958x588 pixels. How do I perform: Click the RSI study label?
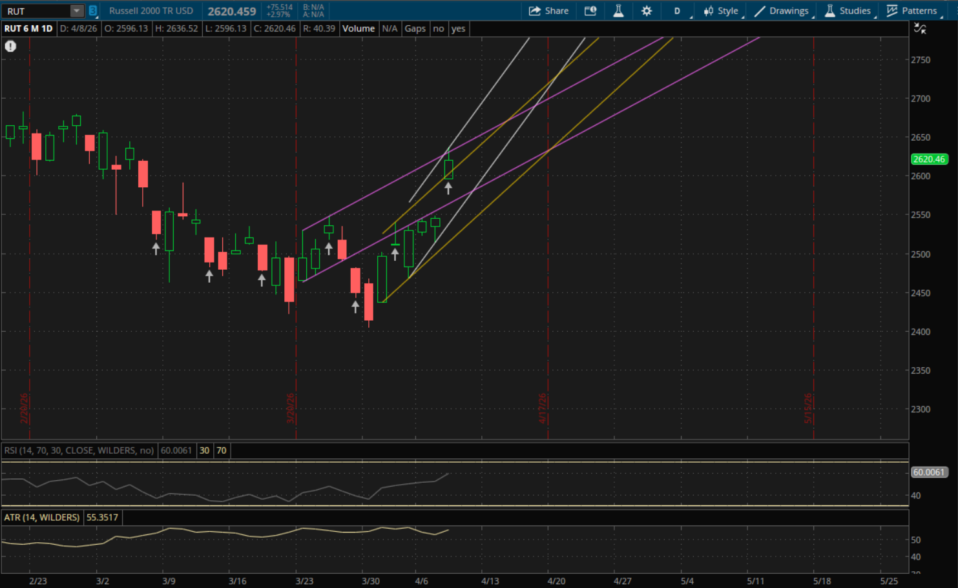point(79,451)
